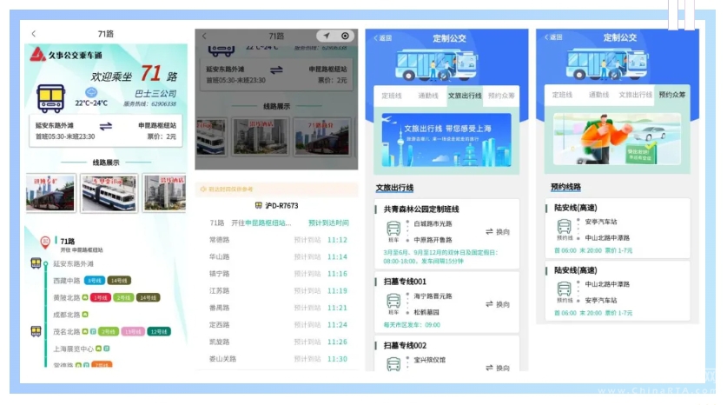727x405 pixels.
Task: Tap the 沪D-R7673 license plate label
Action: 276,206
